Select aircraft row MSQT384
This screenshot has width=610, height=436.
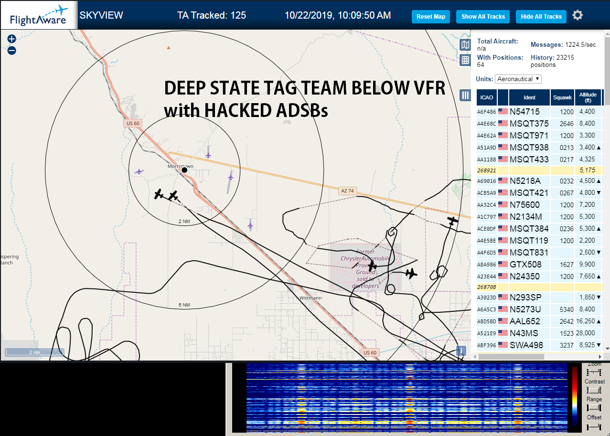[539, 228]
